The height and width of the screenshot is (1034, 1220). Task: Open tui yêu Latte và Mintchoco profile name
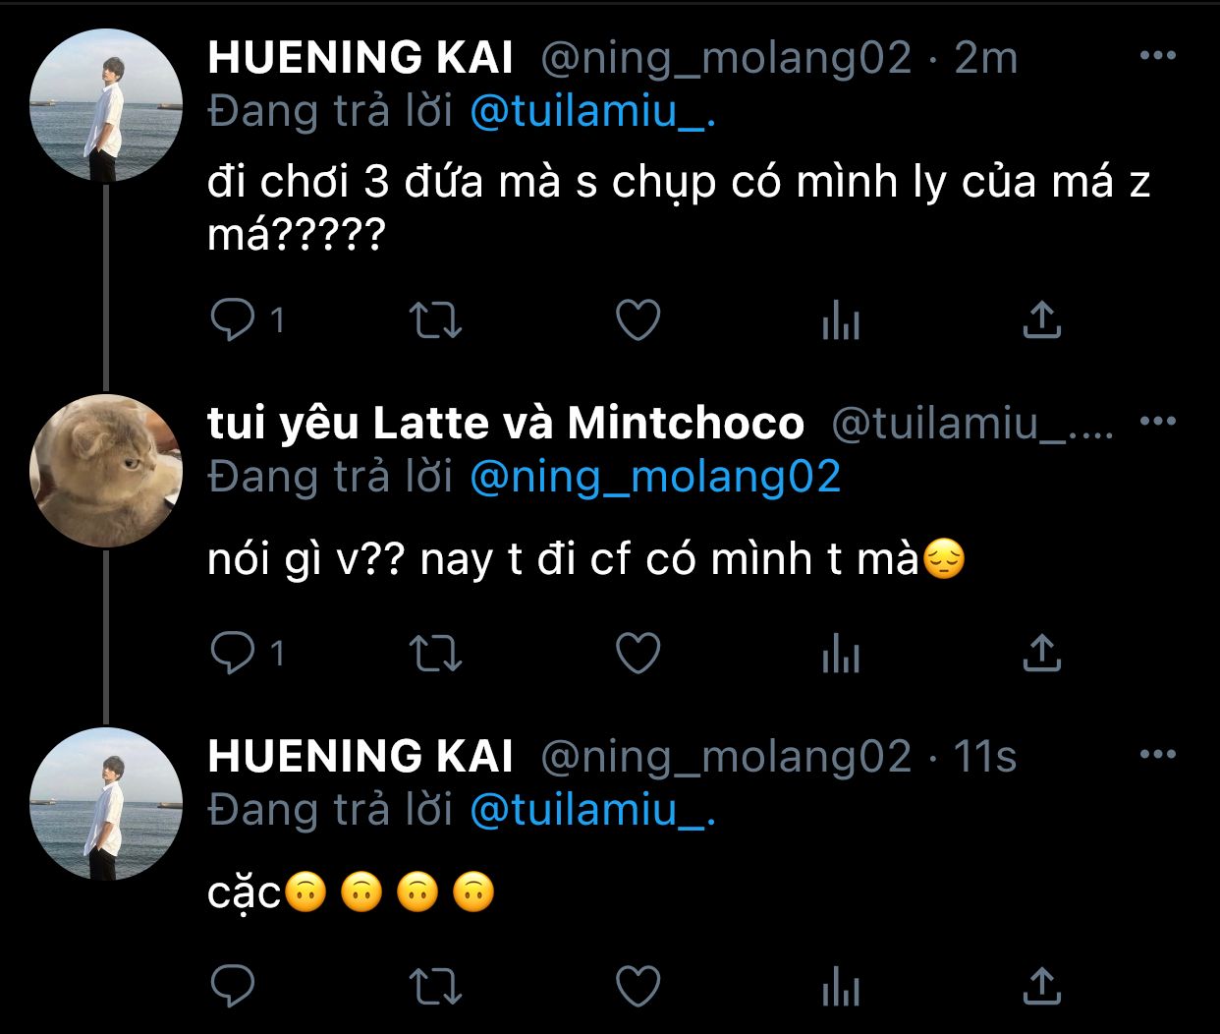point(506,424)
